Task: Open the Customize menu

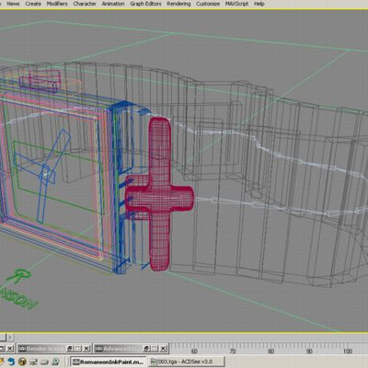Action: point(208,4)
